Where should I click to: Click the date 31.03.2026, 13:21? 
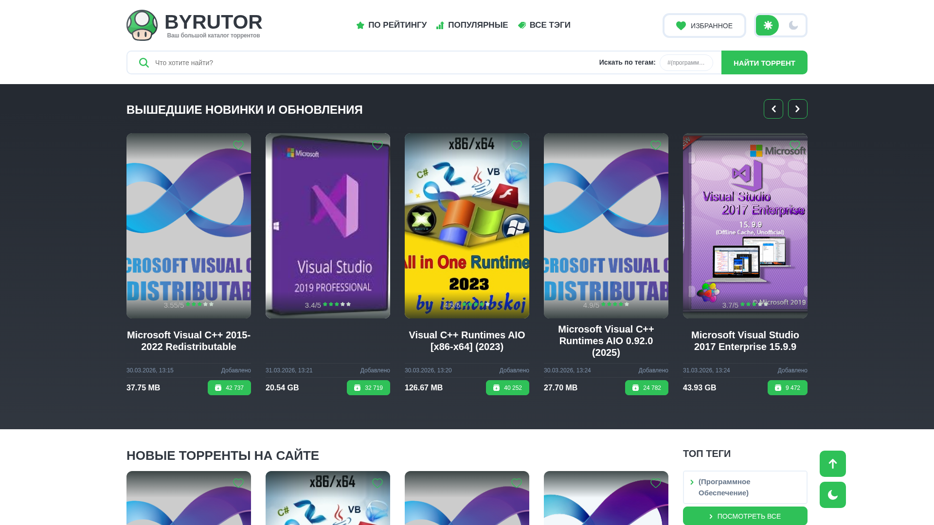pos(289,370)
